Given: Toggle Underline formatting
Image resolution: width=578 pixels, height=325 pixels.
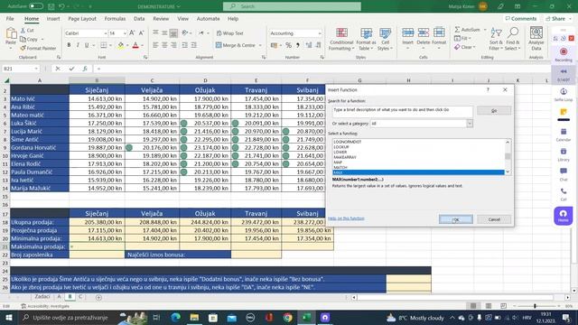Looking at the screenshot, I should pyautogui.click(x=87, y=45).
